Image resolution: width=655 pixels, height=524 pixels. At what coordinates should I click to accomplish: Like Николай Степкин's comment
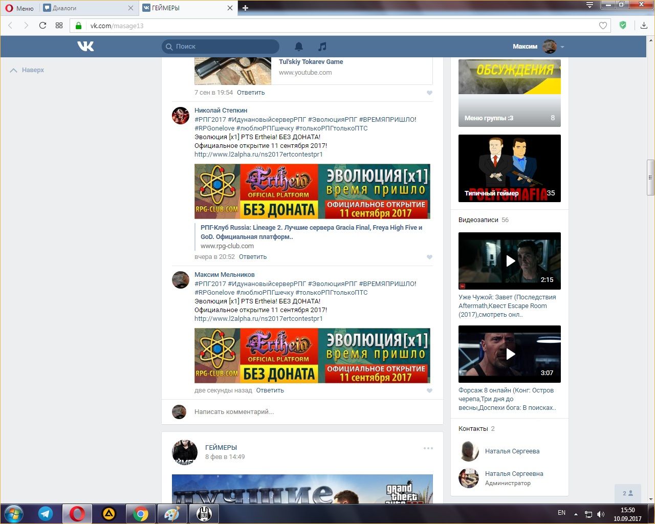[x=429, y=257]
